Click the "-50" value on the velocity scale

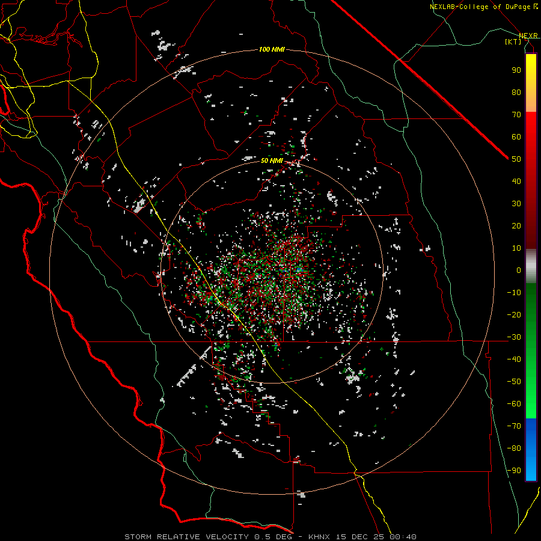[514, 382]
